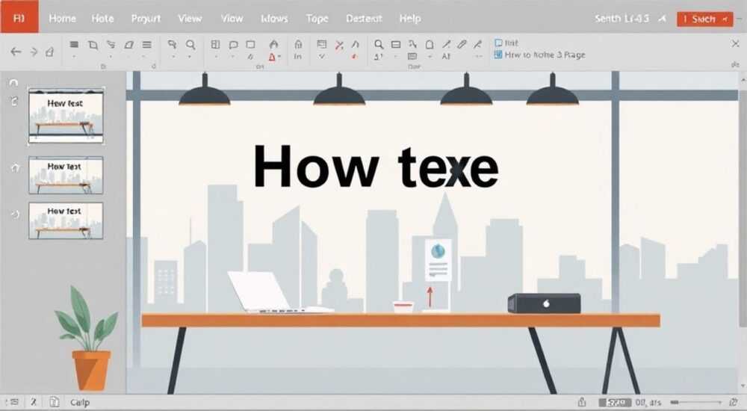Screen dimensions: 747x411
Task: Toggle the lock icon in status bar
Action: (x=582, y=403)
